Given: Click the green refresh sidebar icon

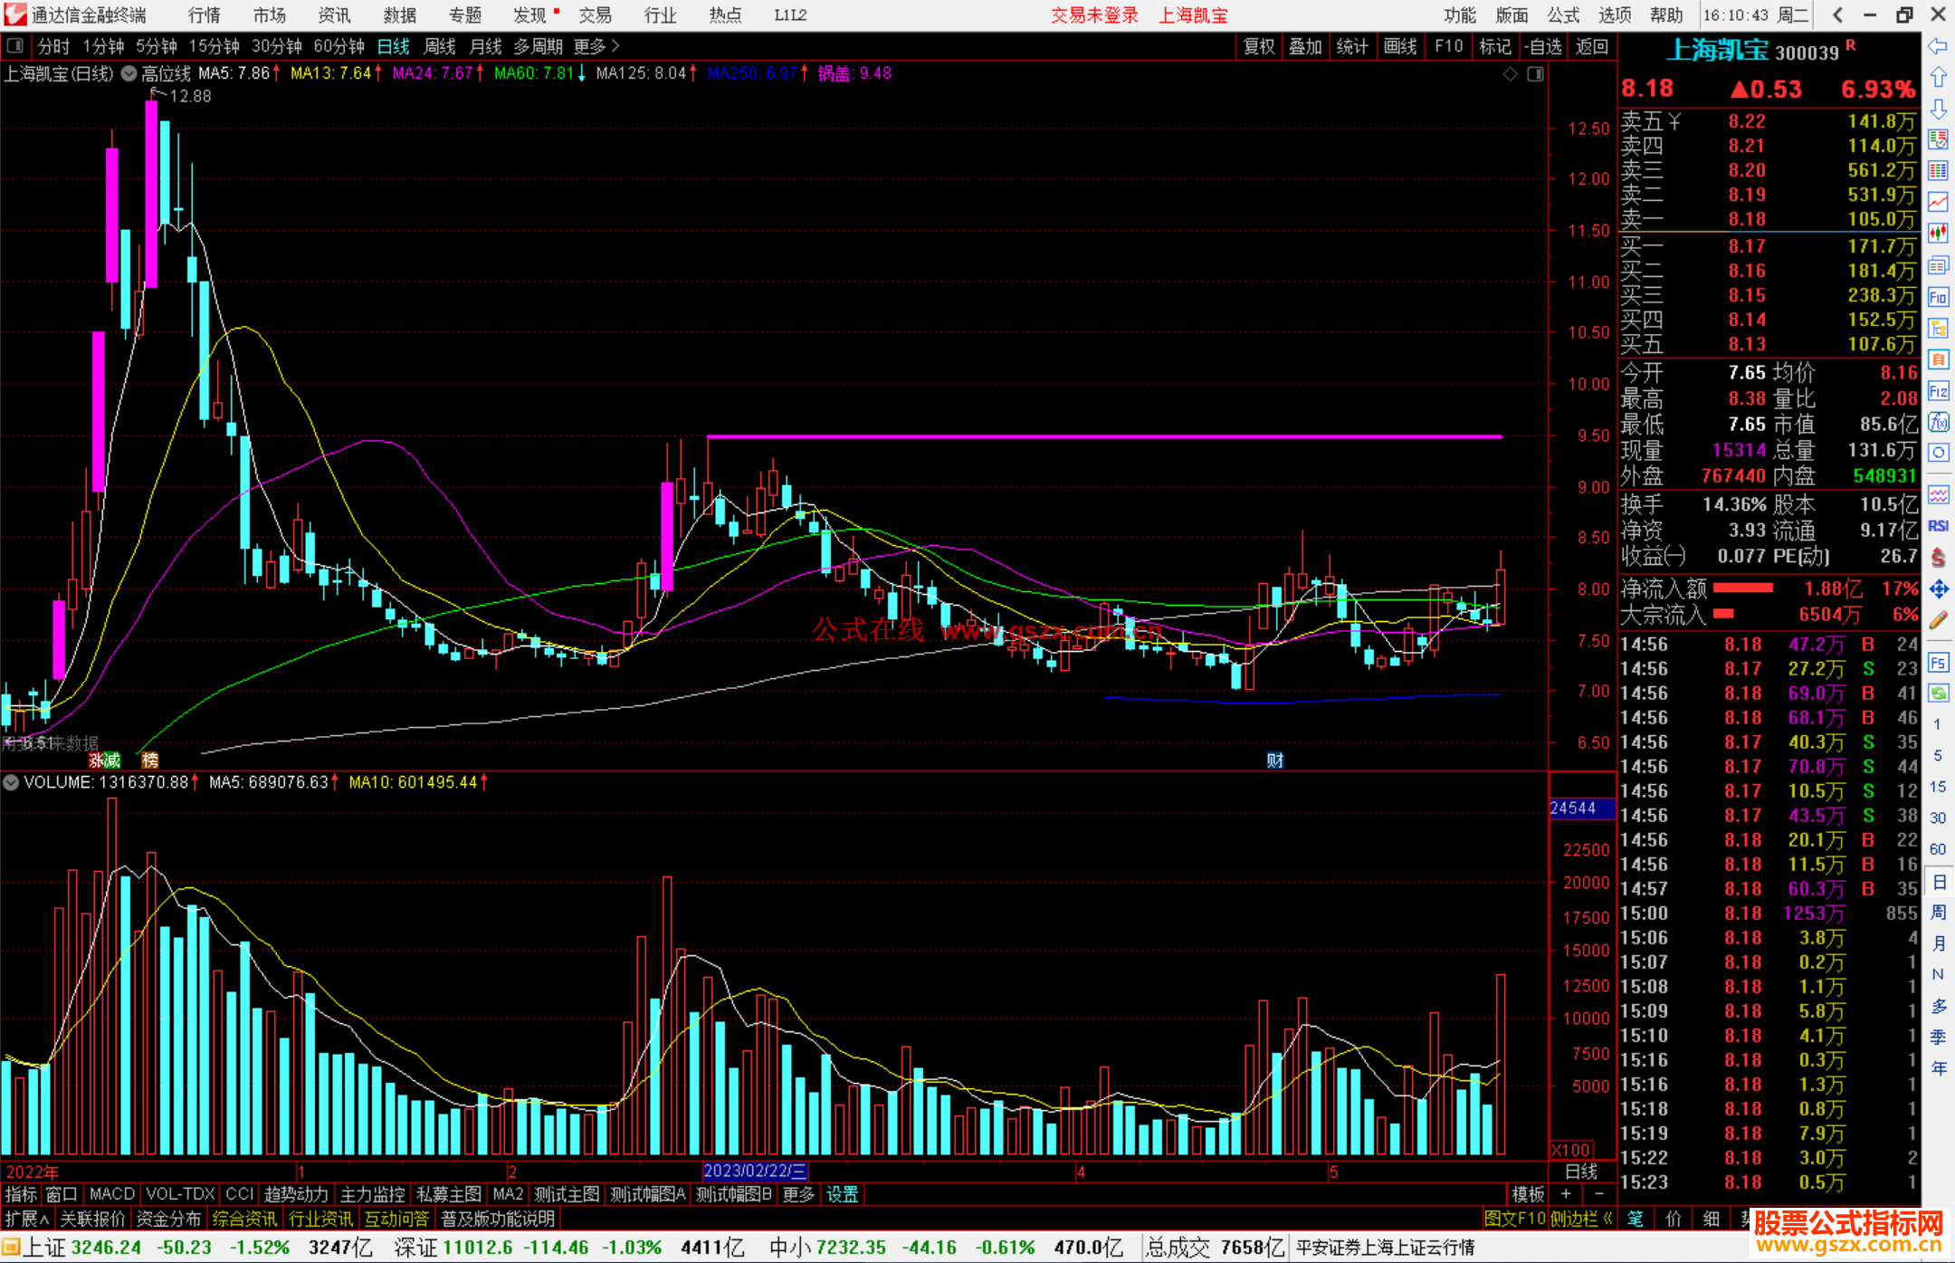Looking at the screenshot, I should click(1938, 694).
